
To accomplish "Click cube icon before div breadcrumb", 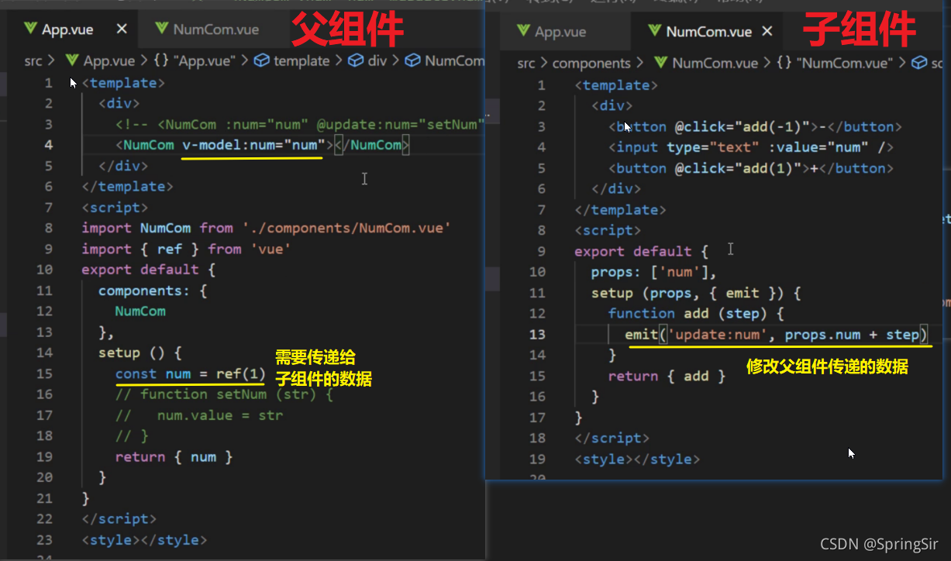I will [356, 60].
